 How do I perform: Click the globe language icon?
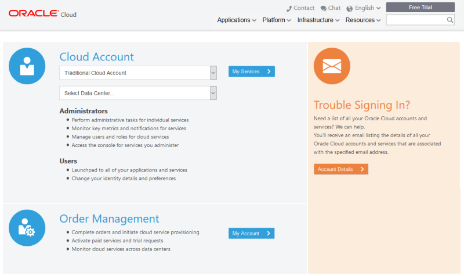click(x=350, y=9)
